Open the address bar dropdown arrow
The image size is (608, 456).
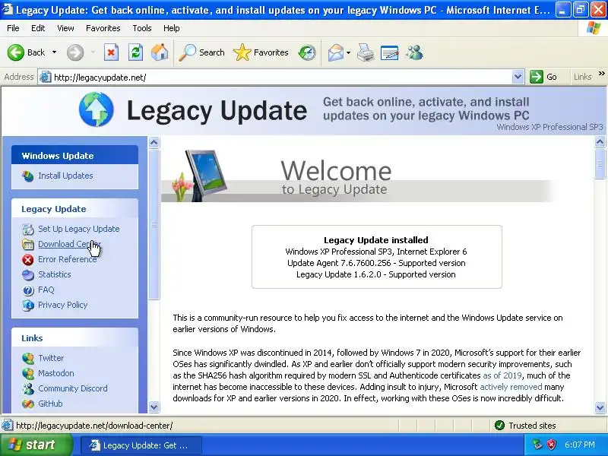pos(518,77)
